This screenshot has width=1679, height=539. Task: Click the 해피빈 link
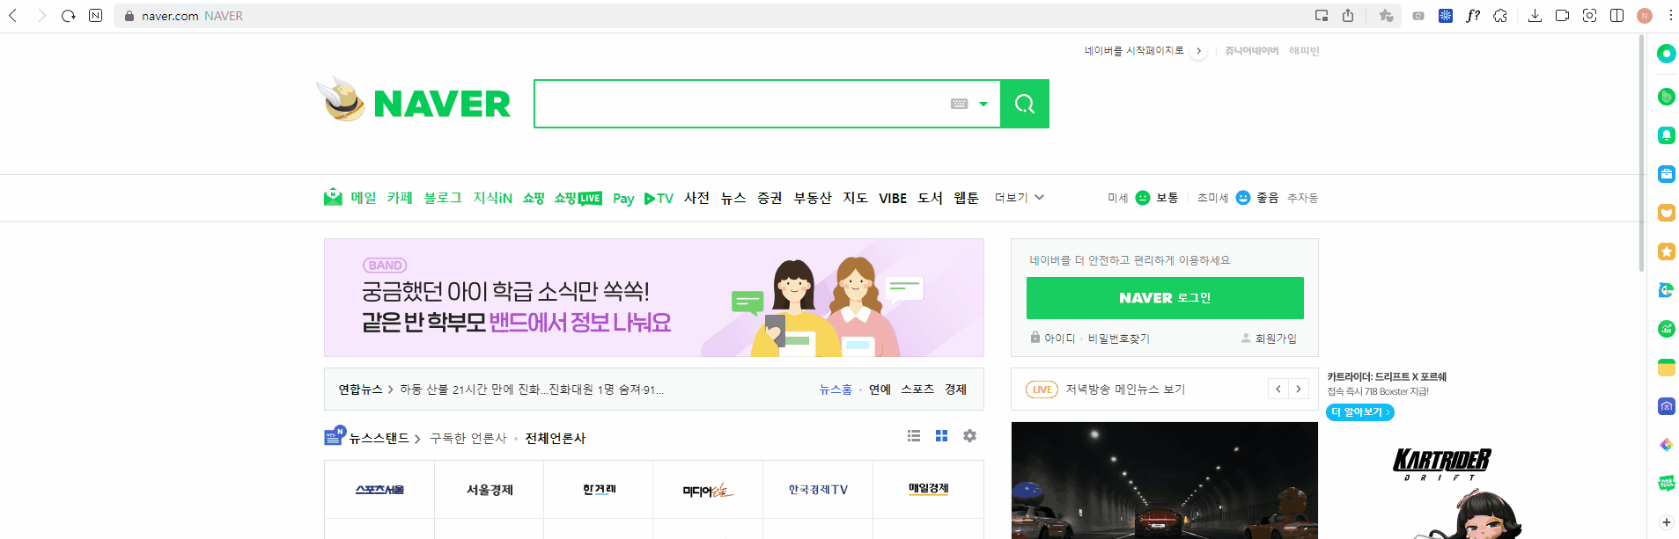[x=1304, y=51]
